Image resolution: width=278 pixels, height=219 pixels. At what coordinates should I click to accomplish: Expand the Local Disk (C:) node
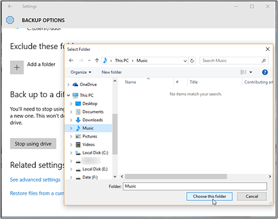click(71, 153)
